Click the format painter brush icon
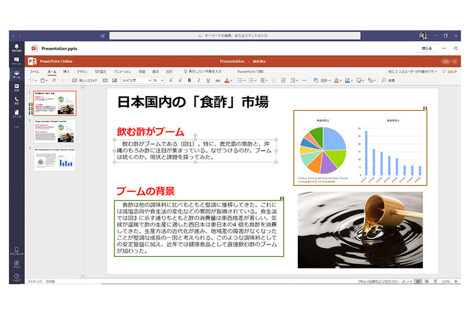 53,81
